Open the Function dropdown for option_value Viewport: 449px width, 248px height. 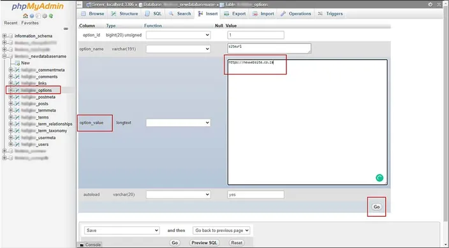[x=178, y=122]
